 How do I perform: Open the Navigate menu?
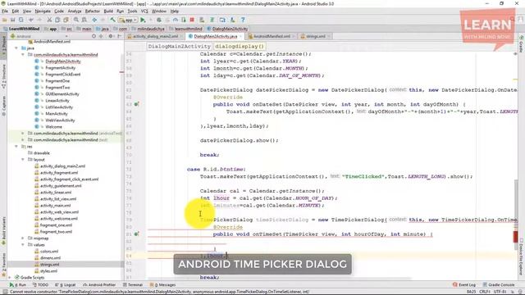(43, 11)
